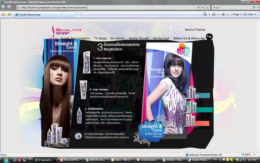Click the Snap Salon logo badge

point(183,50)
